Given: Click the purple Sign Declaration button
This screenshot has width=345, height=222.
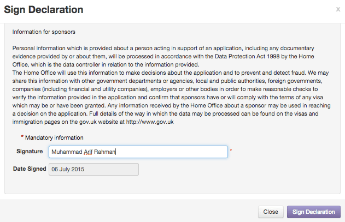Looking at the screenshot, I should click(314, 212).
